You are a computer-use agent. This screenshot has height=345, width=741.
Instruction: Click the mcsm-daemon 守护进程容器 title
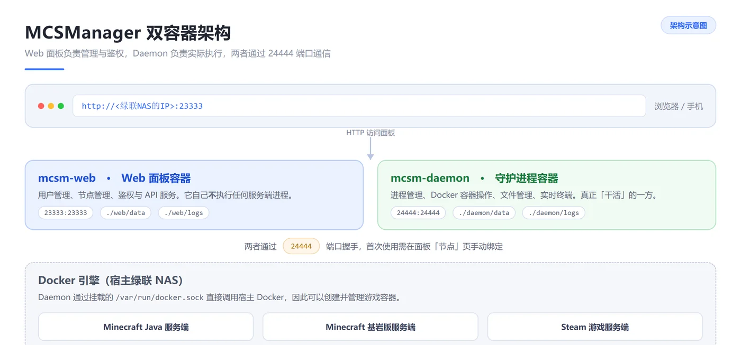[x=475, y=178]
